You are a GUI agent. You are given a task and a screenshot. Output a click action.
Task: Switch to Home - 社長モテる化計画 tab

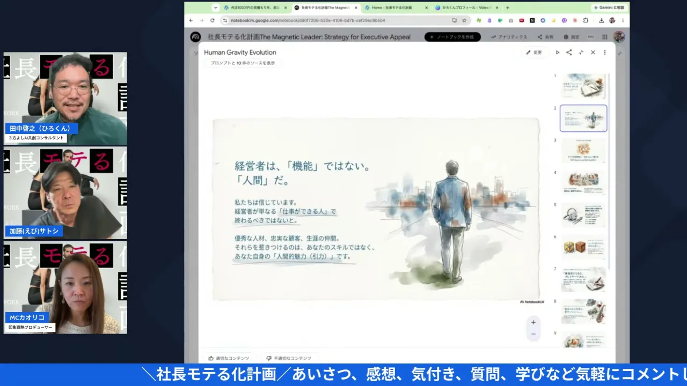click(x=396, y=8)
